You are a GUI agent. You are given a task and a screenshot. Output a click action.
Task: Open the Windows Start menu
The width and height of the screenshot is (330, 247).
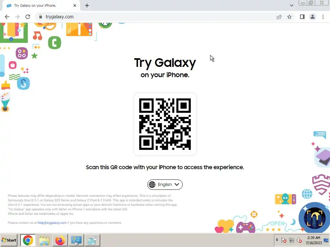click(9, 240)
